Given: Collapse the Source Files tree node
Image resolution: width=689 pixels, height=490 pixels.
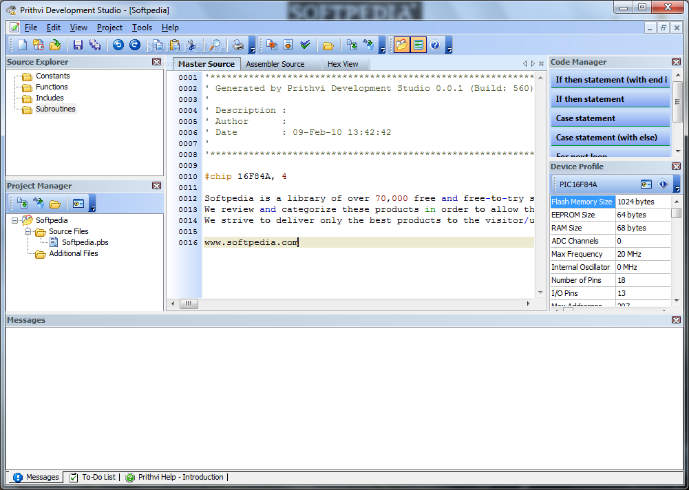Looking at the screenshot, I should click(28, 231).
